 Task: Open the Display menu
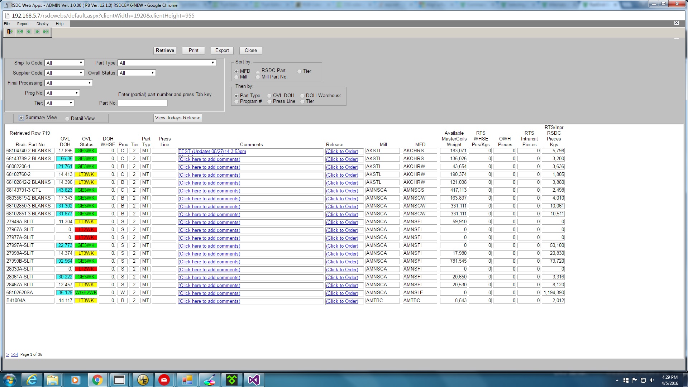(x=42, y=24)
